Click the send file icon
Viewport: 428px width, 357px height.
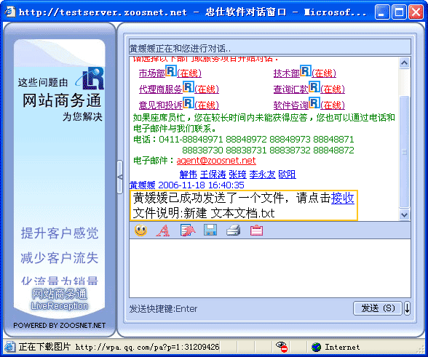click(188, 230)
